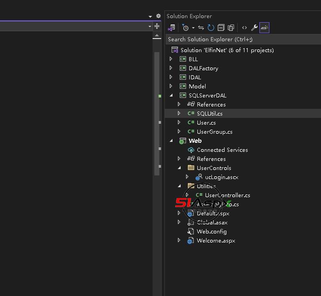Click the Sync with Active Document icon
The width and height of the screenshot is (321, 296).
(x=201, y=28)
